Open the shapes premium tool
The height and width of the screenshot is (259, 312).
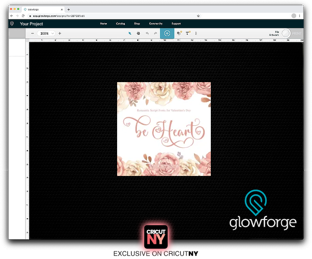pos(179,33)
